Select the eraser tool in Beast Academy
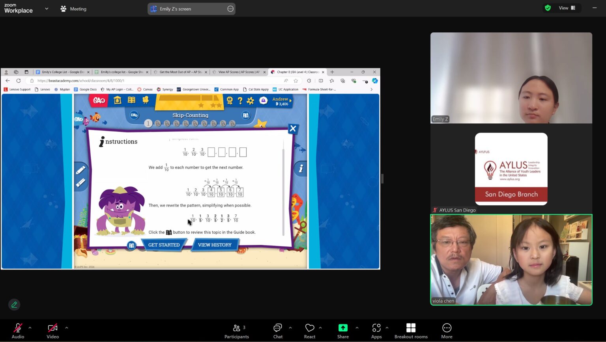Screen dimensions: 606x342 80,183
